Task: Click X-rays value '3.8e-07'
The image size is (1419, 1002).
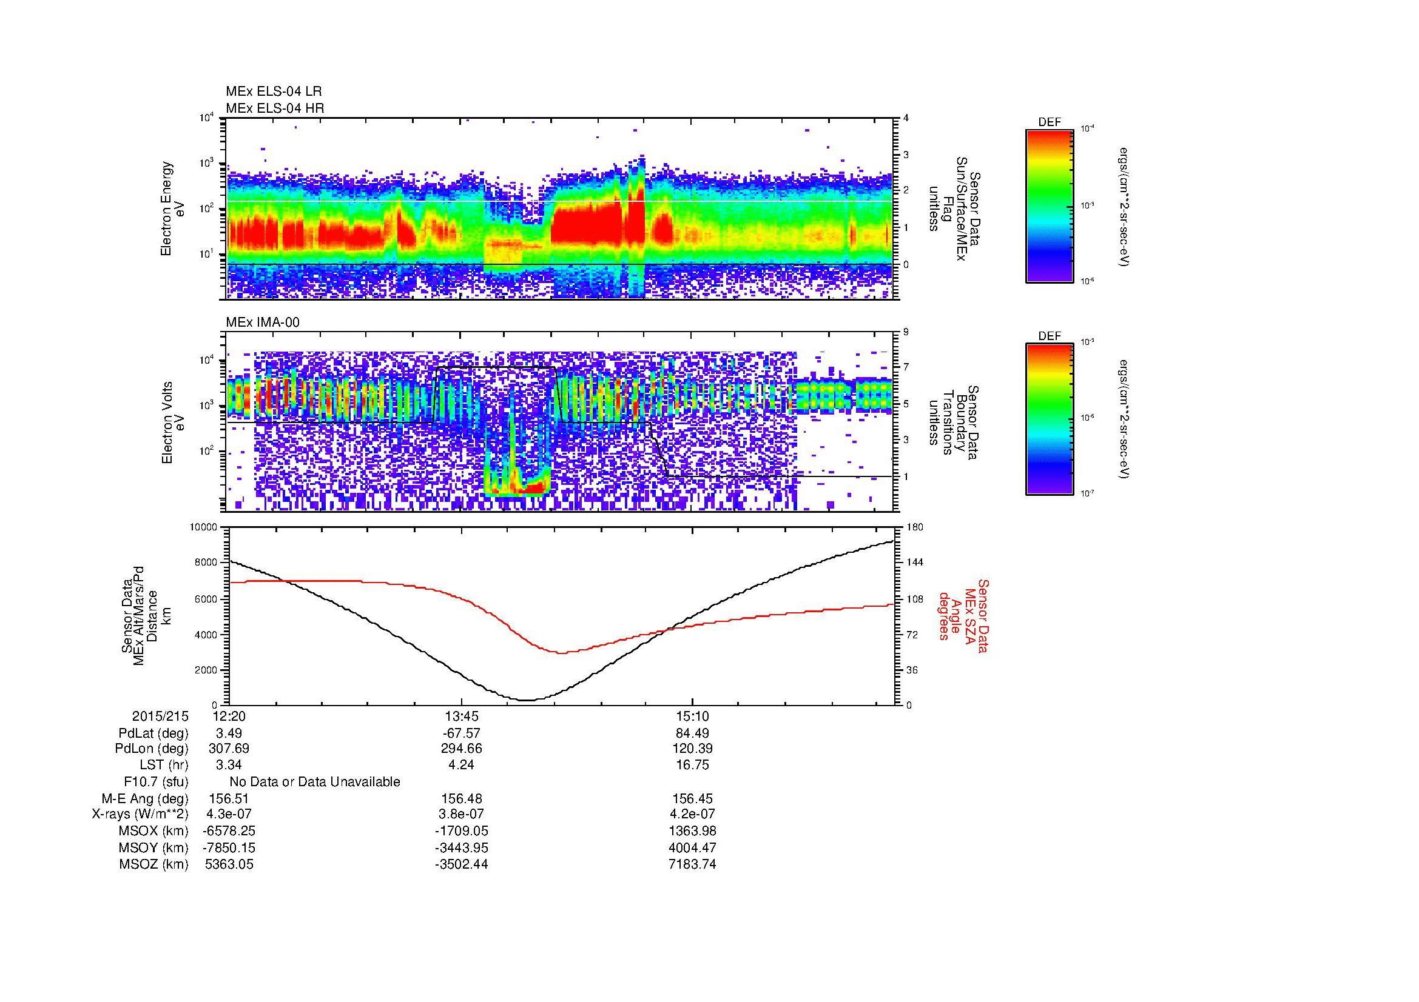Action: coord(461,814)
